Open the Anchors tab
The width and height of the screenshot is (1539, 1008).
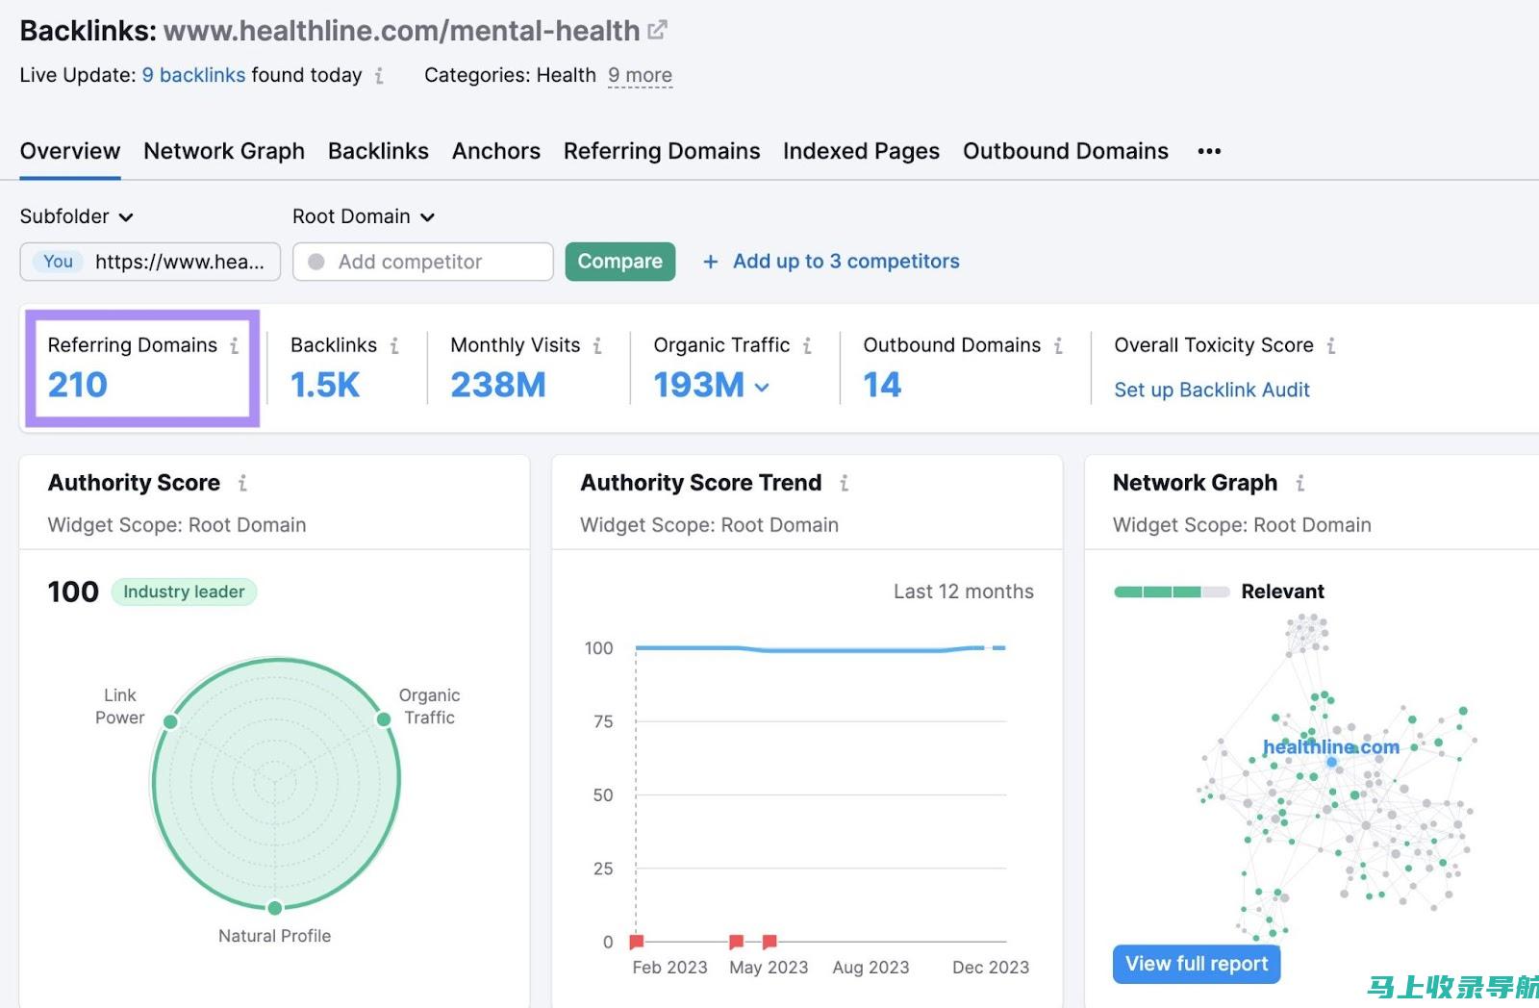click(496, 151)
